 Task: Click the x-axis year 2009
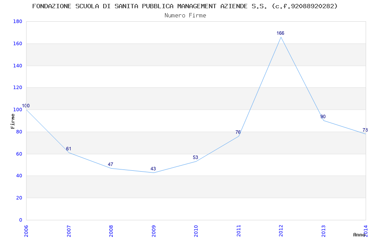point(154,231)
